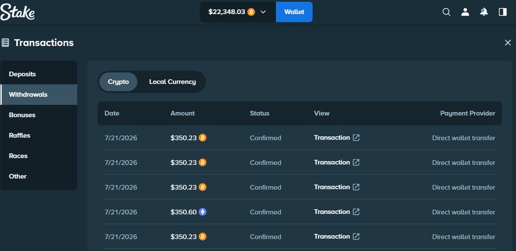Click the Stake logo
The width and height of the screenshot is (516, 251).
(x=18, y=12)
